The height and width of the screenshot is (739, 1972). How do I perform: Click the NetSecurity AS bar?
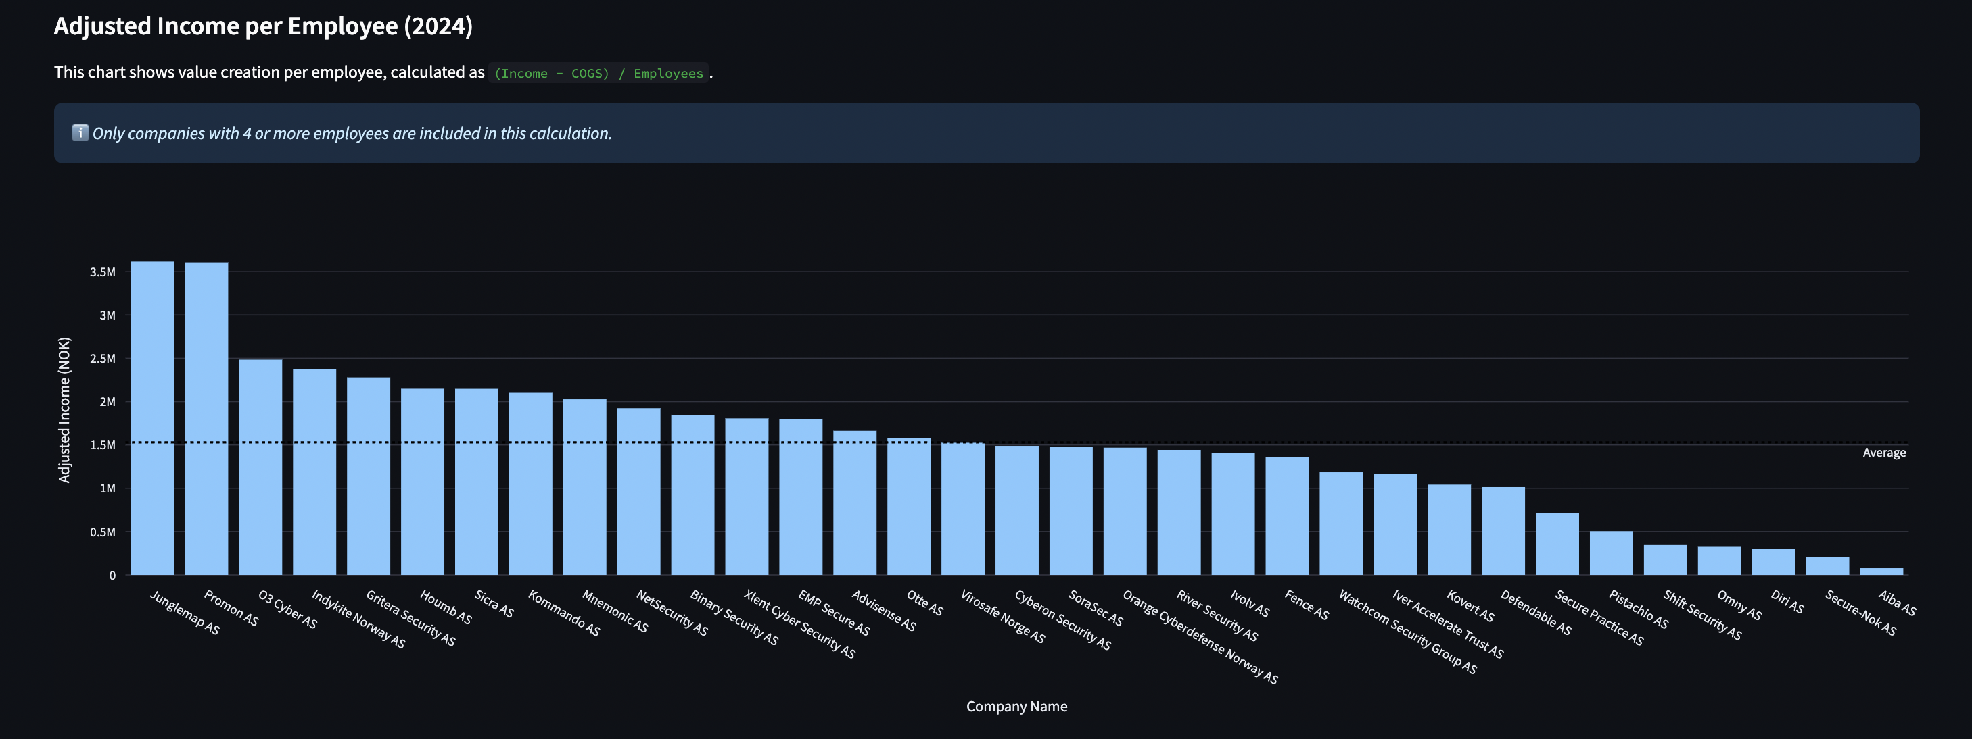(x=638, y=492)
